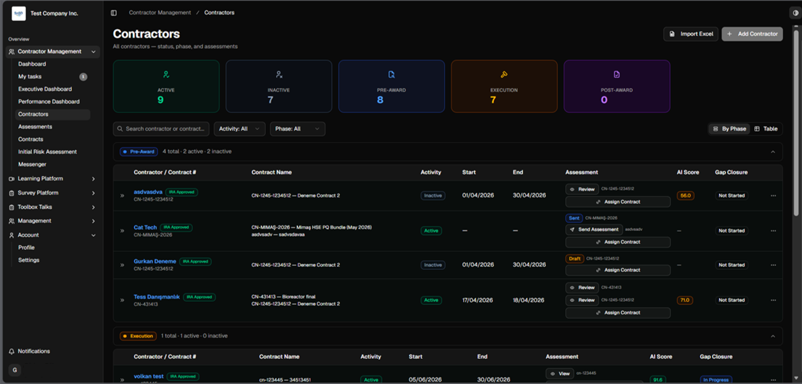Open Messenger in sidebar

tap(32, 164)
